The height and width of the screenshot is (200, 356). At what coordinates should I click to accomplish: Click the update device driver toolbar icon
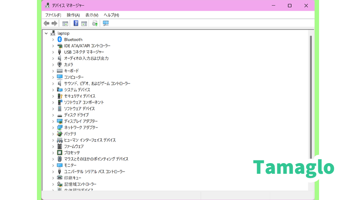pos(95,23)
